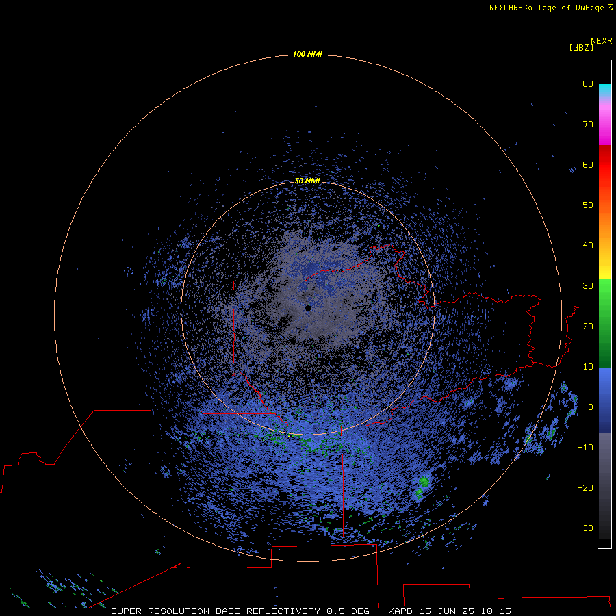Click the 100 NMI range ring label
The image size is (616, 616).
tap(307, 54)
